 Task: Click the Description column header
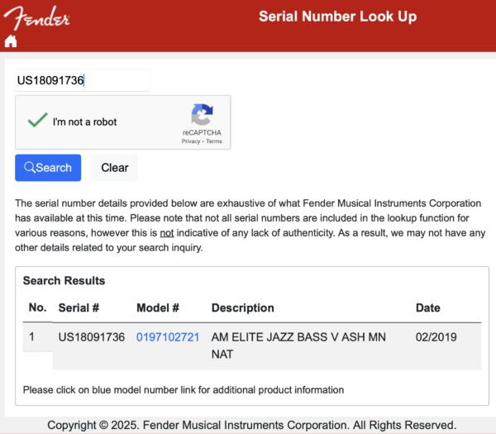242,308
